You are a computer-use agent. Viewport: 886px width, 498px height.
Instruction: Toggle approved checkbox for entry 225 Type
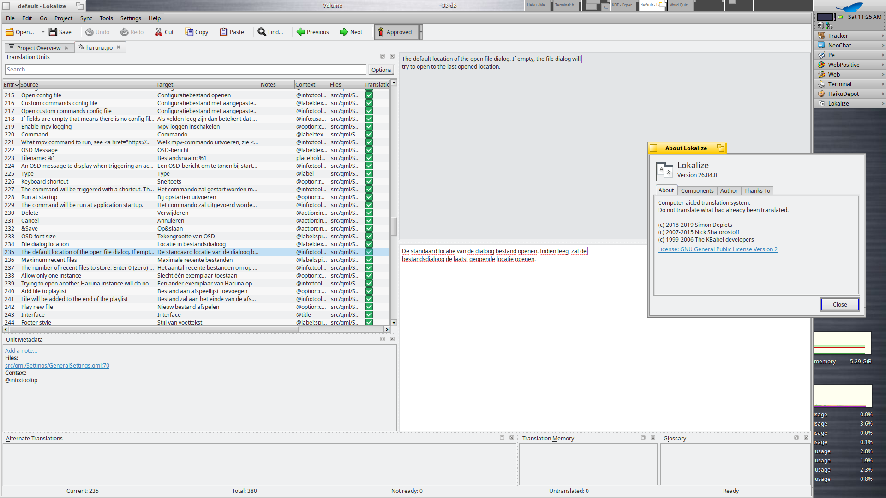tap(369, 174)
